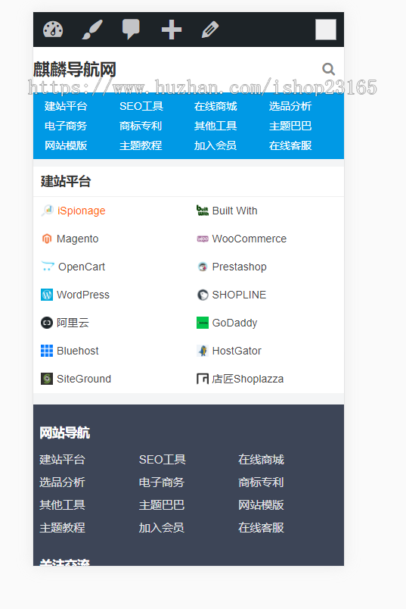This screenshot has height=609, width=406.
Task: Open the SHOPLINE link
Action: click(x=239, y=295)
